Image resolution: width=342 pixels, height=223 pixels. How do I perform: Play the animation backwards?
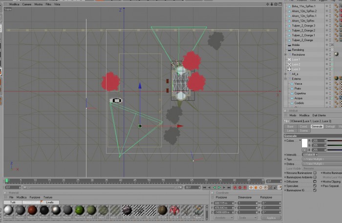[x=214, y=187]
